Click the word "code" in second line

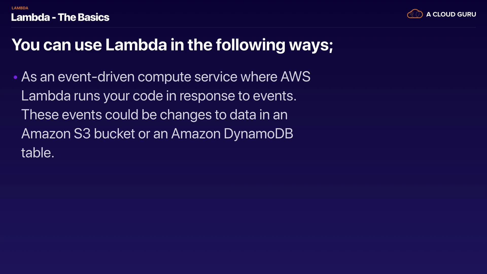click(148, 96)
